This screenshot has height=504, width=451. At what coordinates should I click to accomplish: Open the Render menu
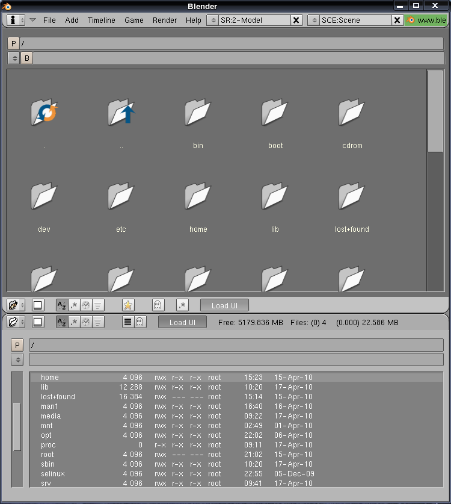[x=165, y=20]
